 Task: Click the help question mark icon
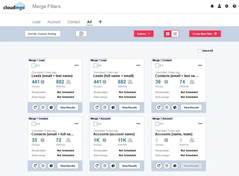[234, 6]
